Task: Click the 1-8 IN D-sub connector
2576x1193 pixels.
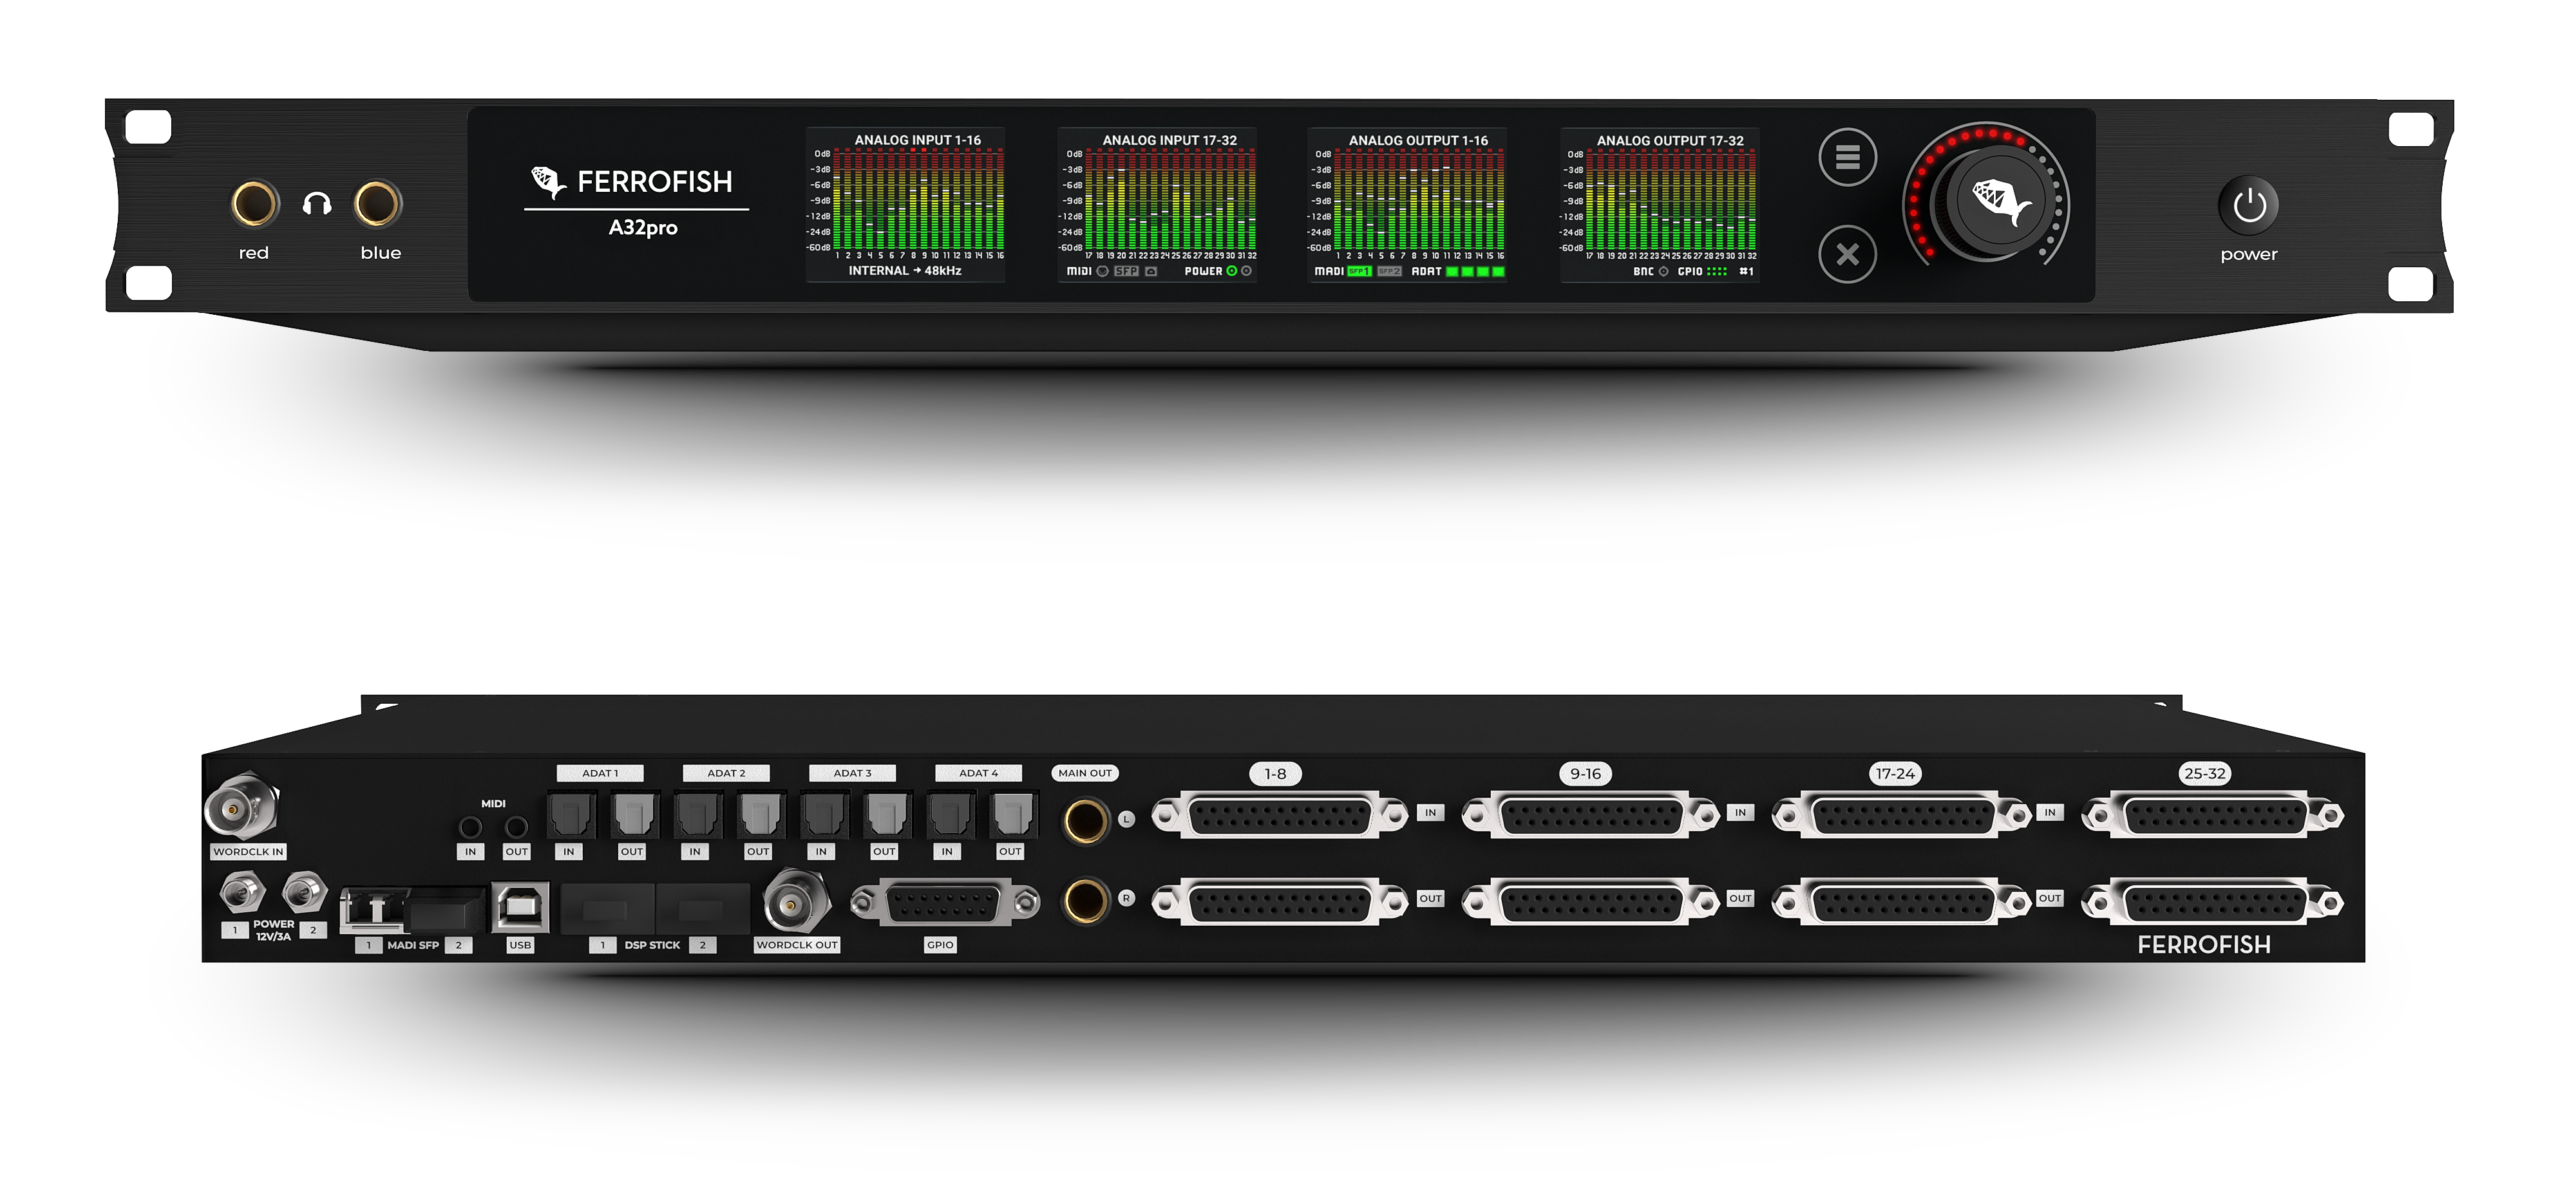Action: tap(1280, 816)
